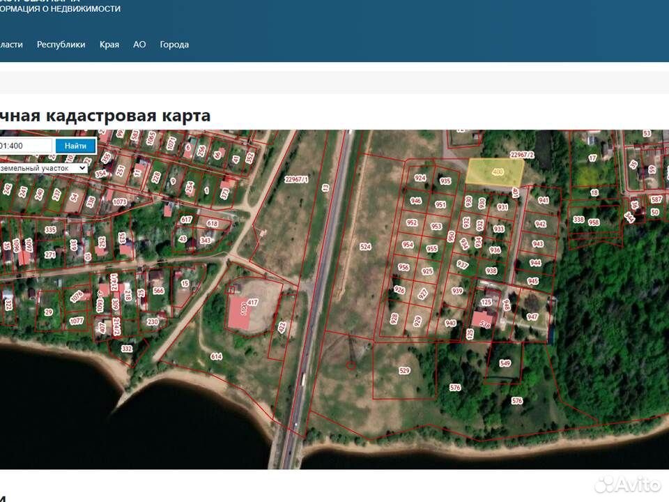The height and width of the screenshot is (502, 669).
Task: Click parcel labeled 939
Action: click(457, 291)
